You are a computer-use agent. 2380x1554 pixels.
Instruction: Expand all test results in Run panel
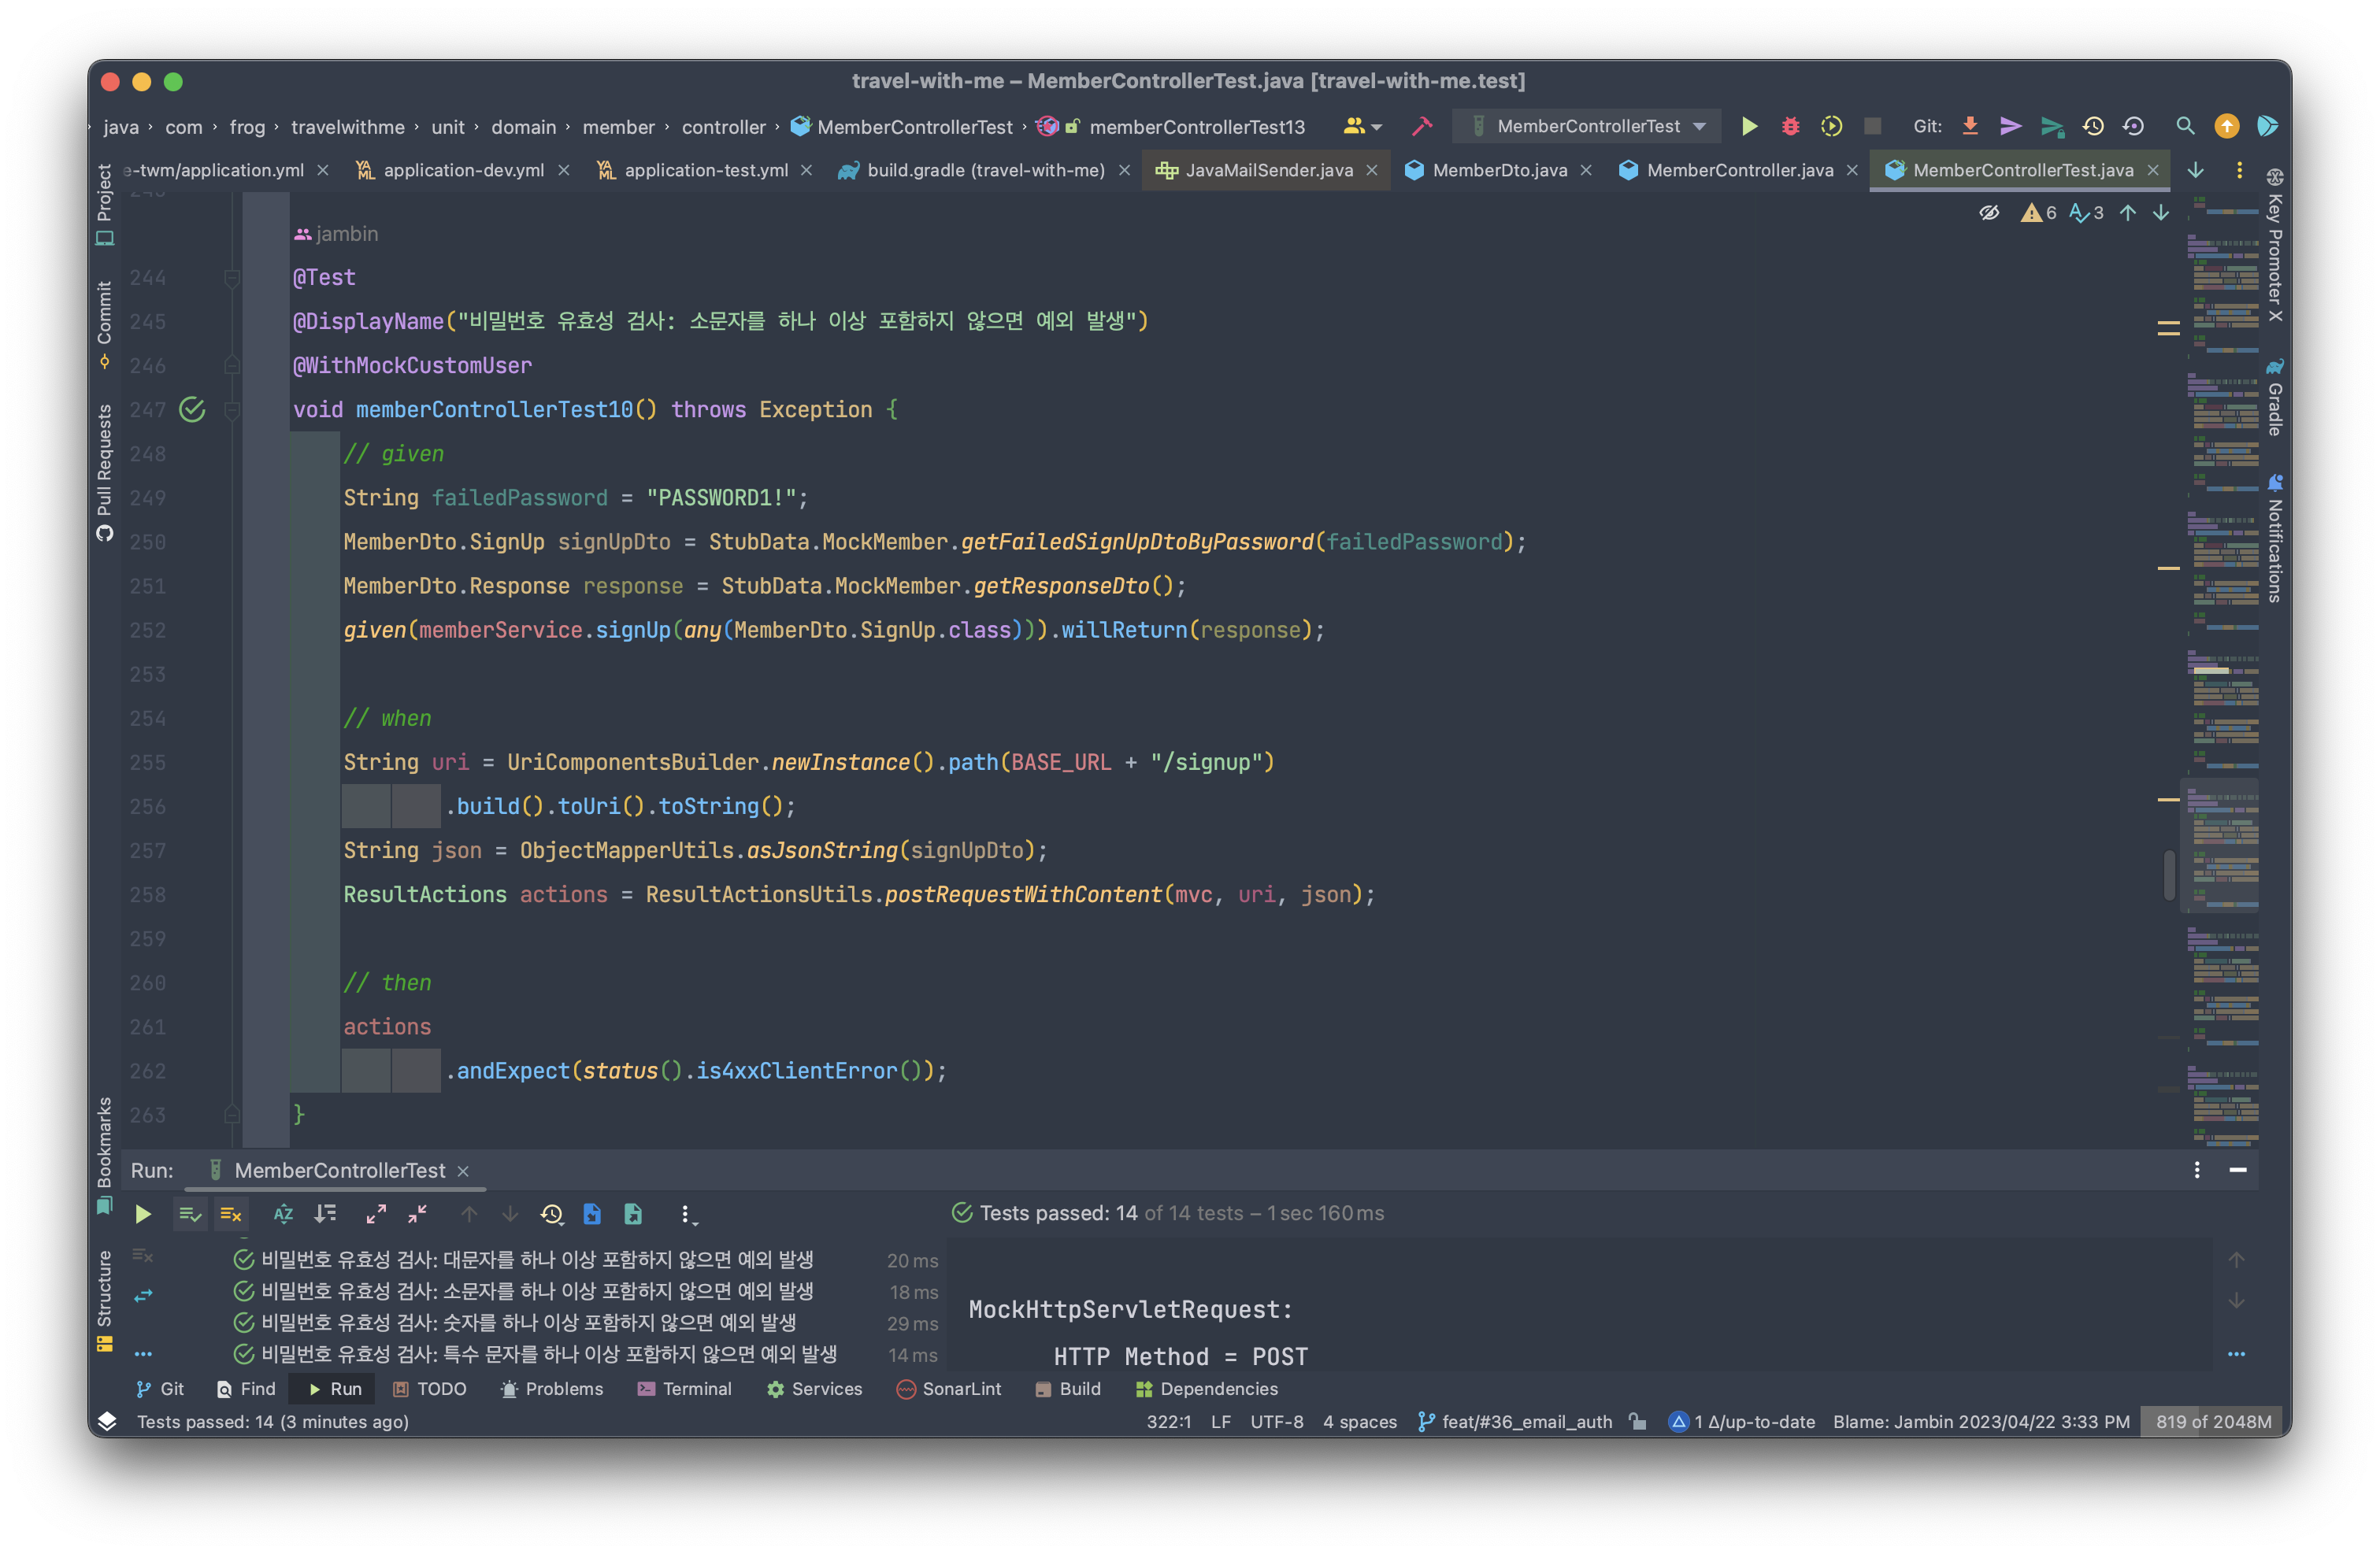[x=376, y=1213]
